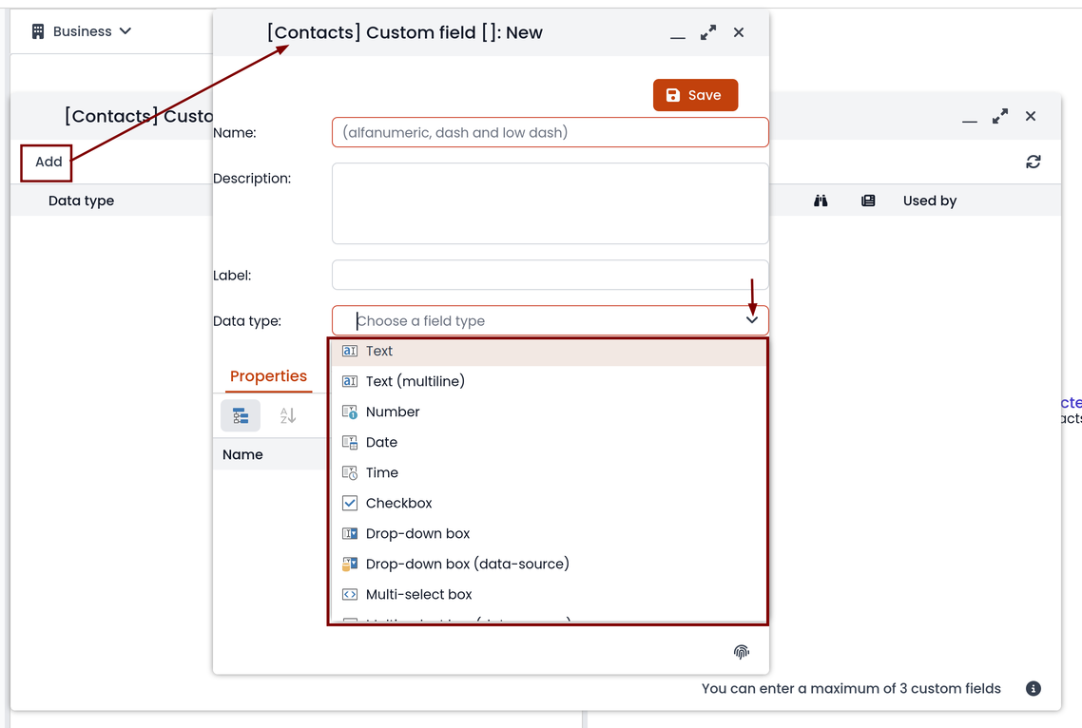The width and height of the screenshot is (1082, 728).
Task: Click the binoculars icon in the column header
Action: (x=821, y=201)
